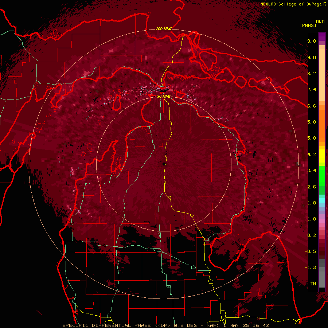Click the 9.8 value on color scale

pyautogui.click(x=312, y=41)
